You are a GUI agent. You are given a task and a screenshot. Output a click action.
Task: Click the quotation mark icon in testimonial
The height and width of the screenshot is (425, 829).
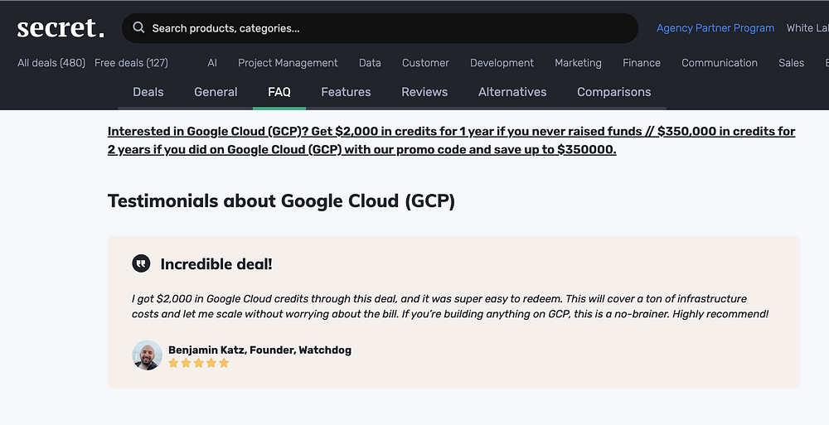pos(141,263)
